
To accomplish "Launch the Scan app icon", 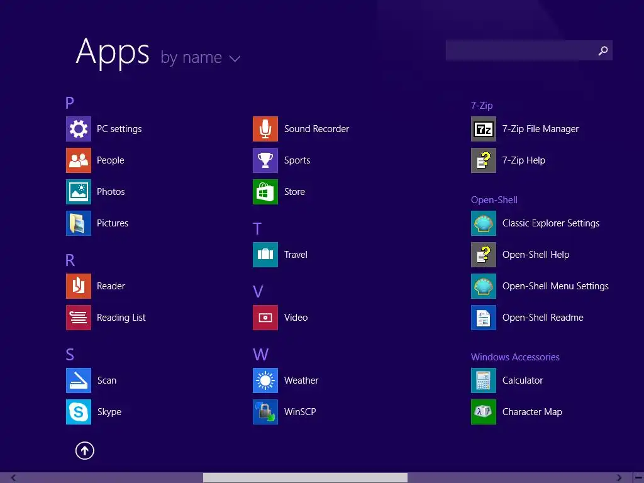I will coord(79,380).
